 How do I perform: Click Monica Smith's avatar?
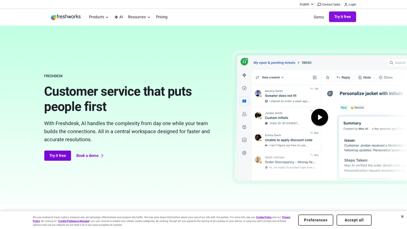click(x=258, y=93)
